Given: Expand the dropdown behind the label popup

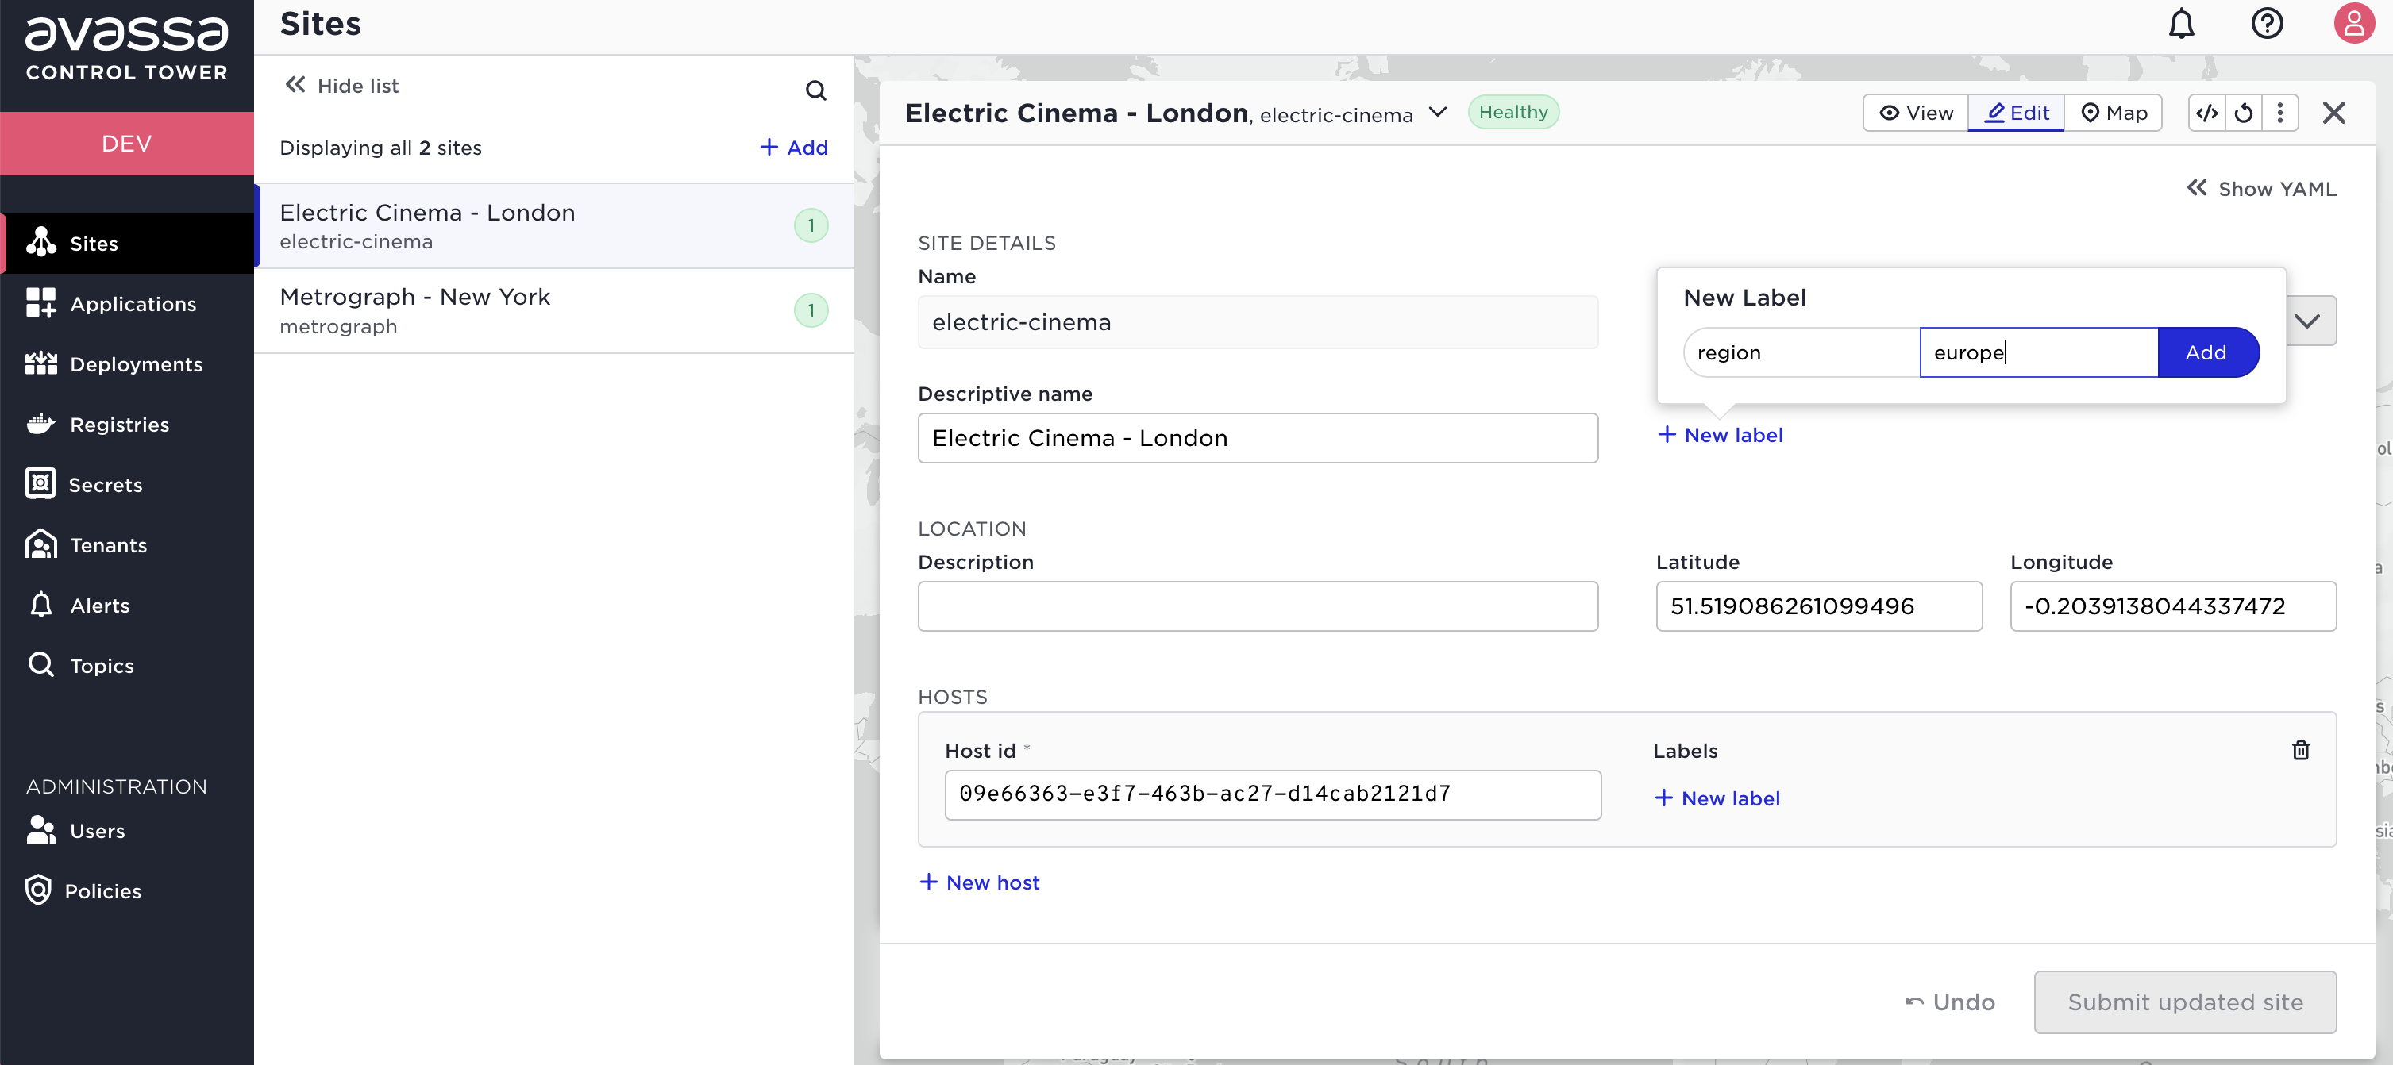Looking at the screenshot, I should click(x=2310, y=321).
